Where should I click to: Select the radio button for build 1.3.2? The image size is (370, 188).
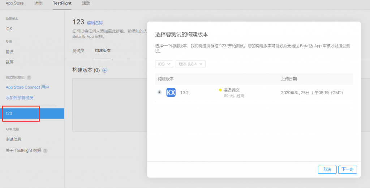159,92
